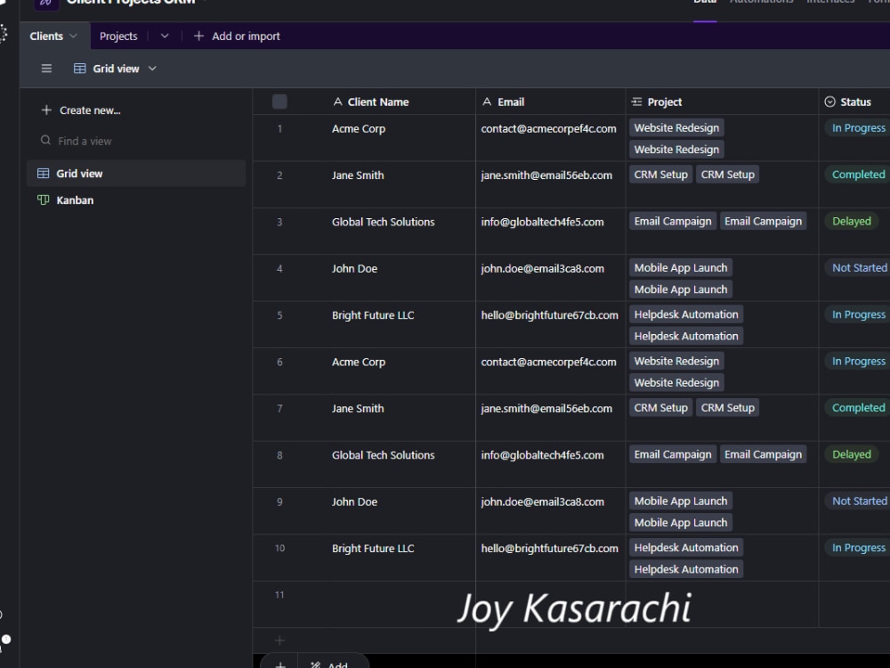The height and width of the screenshot is (668, 890).
Task: Click first Helpdesk Automation tag in row 10
Action: (x=686, y=547)
